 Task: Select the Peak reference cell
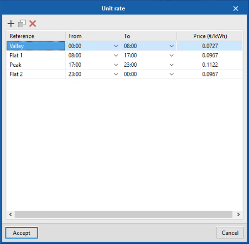click(x=36, y=65)
